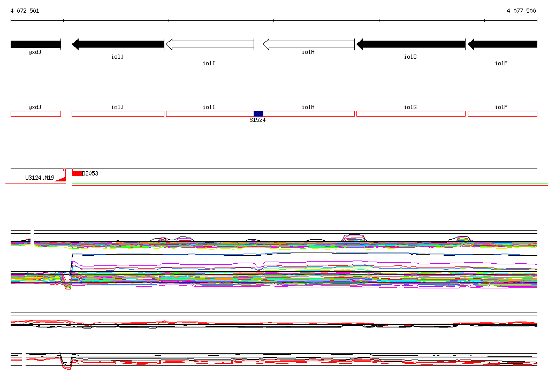The width and height of the screenshot is (548, 382).
Task: Click the blue S1524 segment marker
Action: [258, 113]
